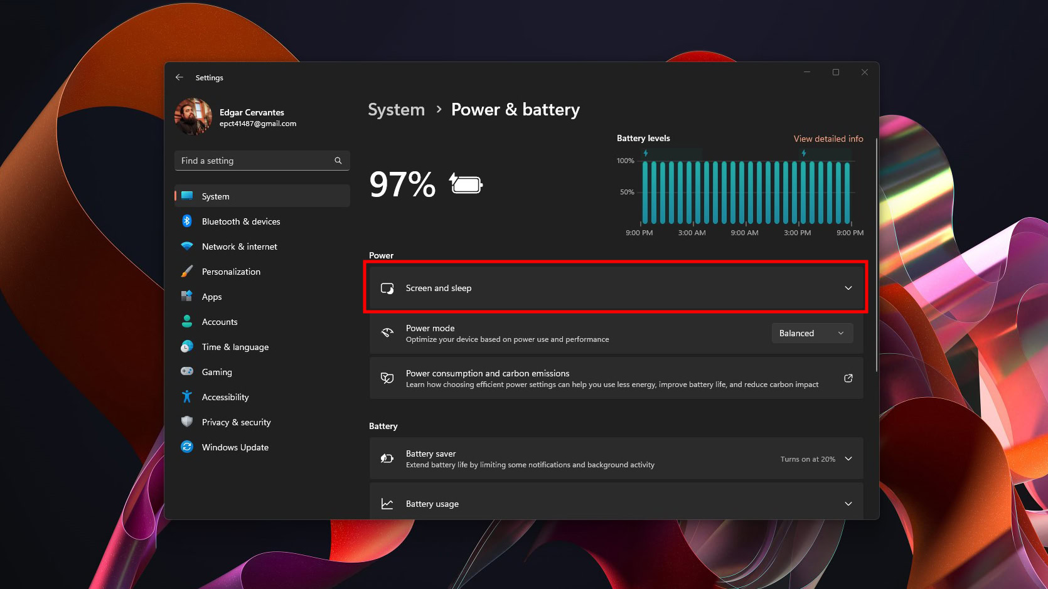Click the Battery usage chart icon
1048x589 pixels.
coord(387,504)
